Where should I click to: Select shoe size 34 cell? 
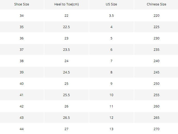(22, 15)
